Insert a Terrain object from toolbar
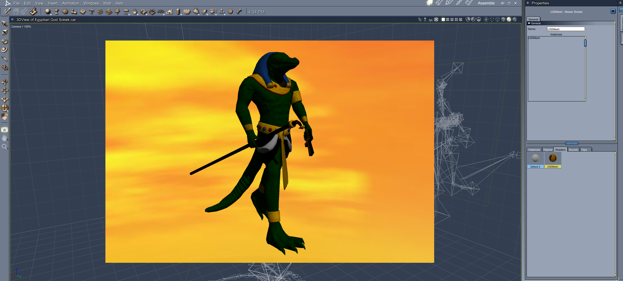This screenshot has height=281, width=623. coord(109,12)
